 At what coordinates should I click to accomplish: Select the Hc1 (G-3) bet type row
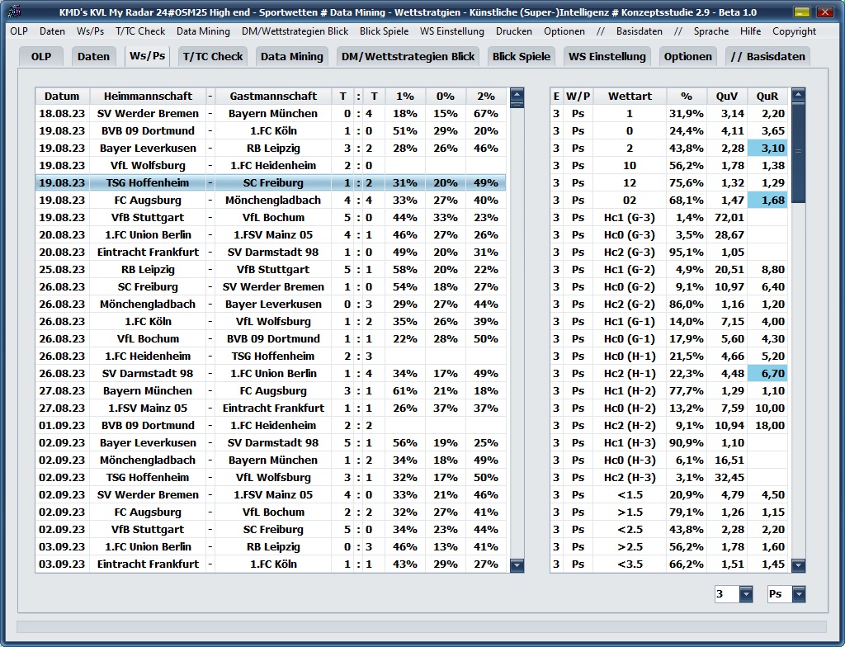(x=668, y=218)
